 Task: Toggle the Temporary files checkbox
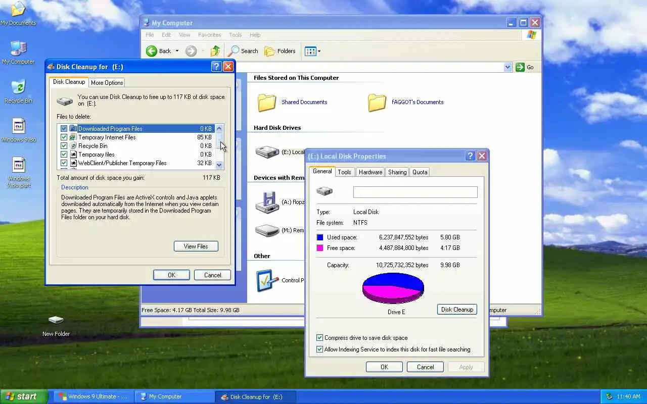(x=64, y=155)
